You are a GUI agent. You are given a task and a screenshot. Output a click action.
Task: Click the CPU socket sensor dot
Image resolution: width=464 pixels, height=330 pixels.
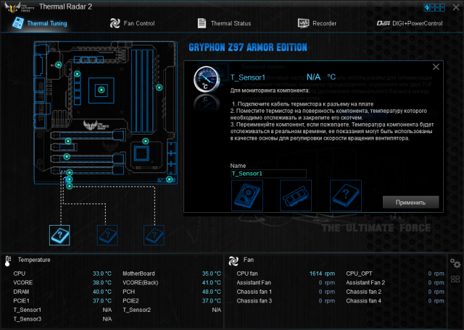[x=101, y=90]
